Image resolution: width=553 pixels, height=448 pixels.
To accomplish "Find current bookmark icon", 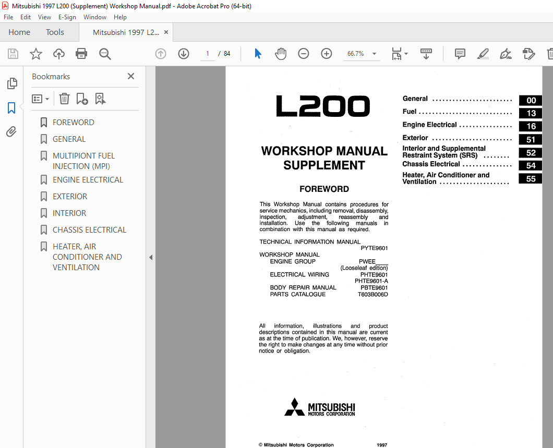I will pyautogui.click(x=100, y=99).
